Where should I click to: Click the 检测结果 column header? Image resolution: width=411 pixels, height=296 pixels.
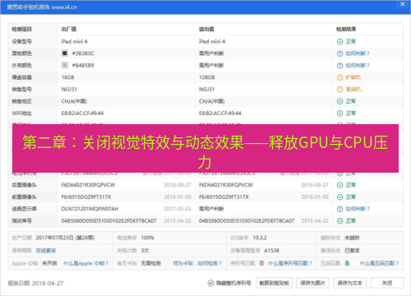[x=346, y=29]
